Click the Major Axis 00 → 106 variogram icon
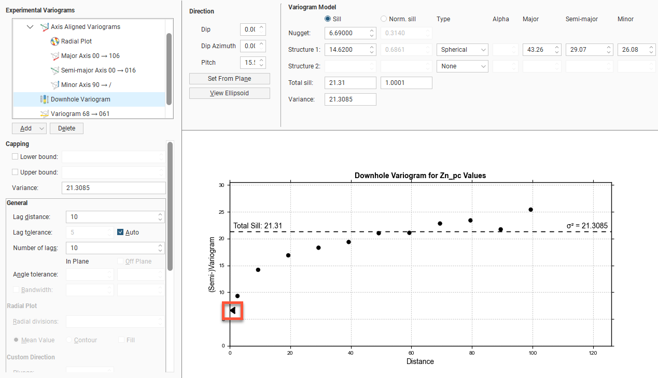 pyautogui.click(x=55, y=56)
